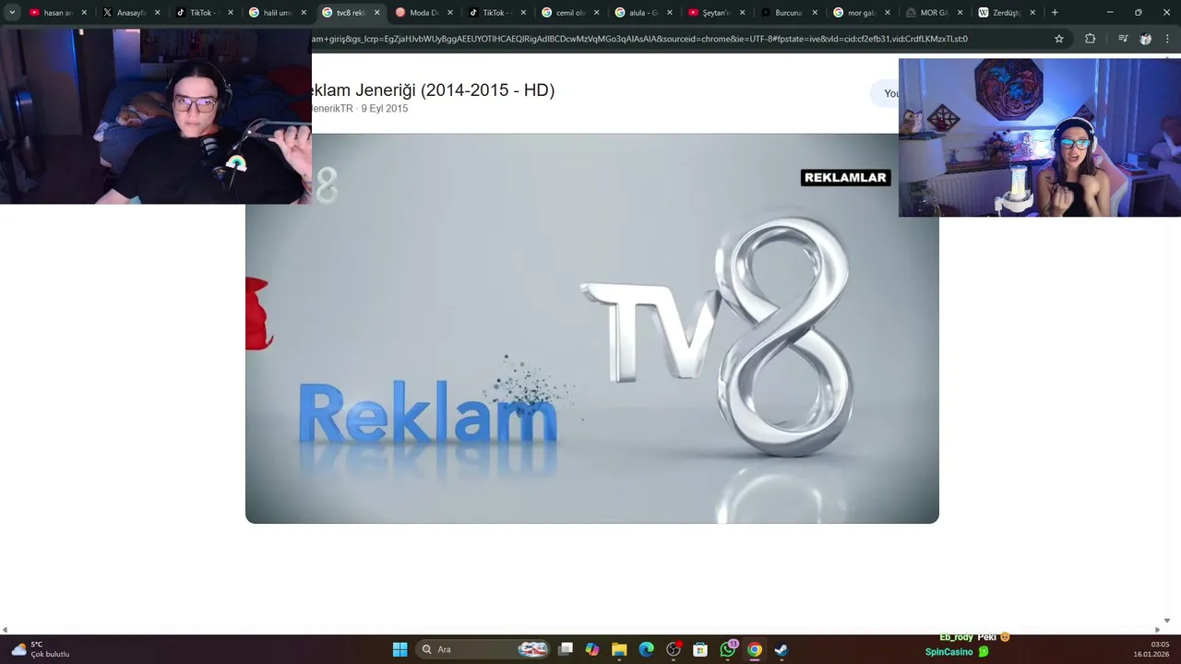Switch to the 'Burcuna' tab
The height and width of the screenshot is (664, 1181).
788,13
